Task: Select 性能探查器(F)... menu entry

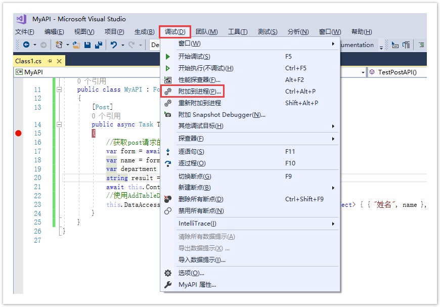Action: click(199, 80)
